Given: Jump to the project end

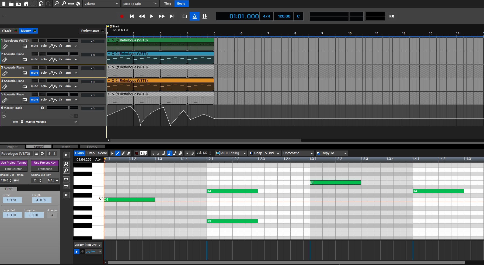Looking at the screenshot, I should 172,16.
